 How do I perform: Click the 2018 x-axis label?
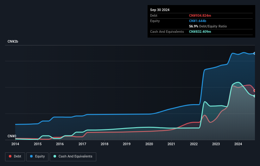(x=105, y=144)
